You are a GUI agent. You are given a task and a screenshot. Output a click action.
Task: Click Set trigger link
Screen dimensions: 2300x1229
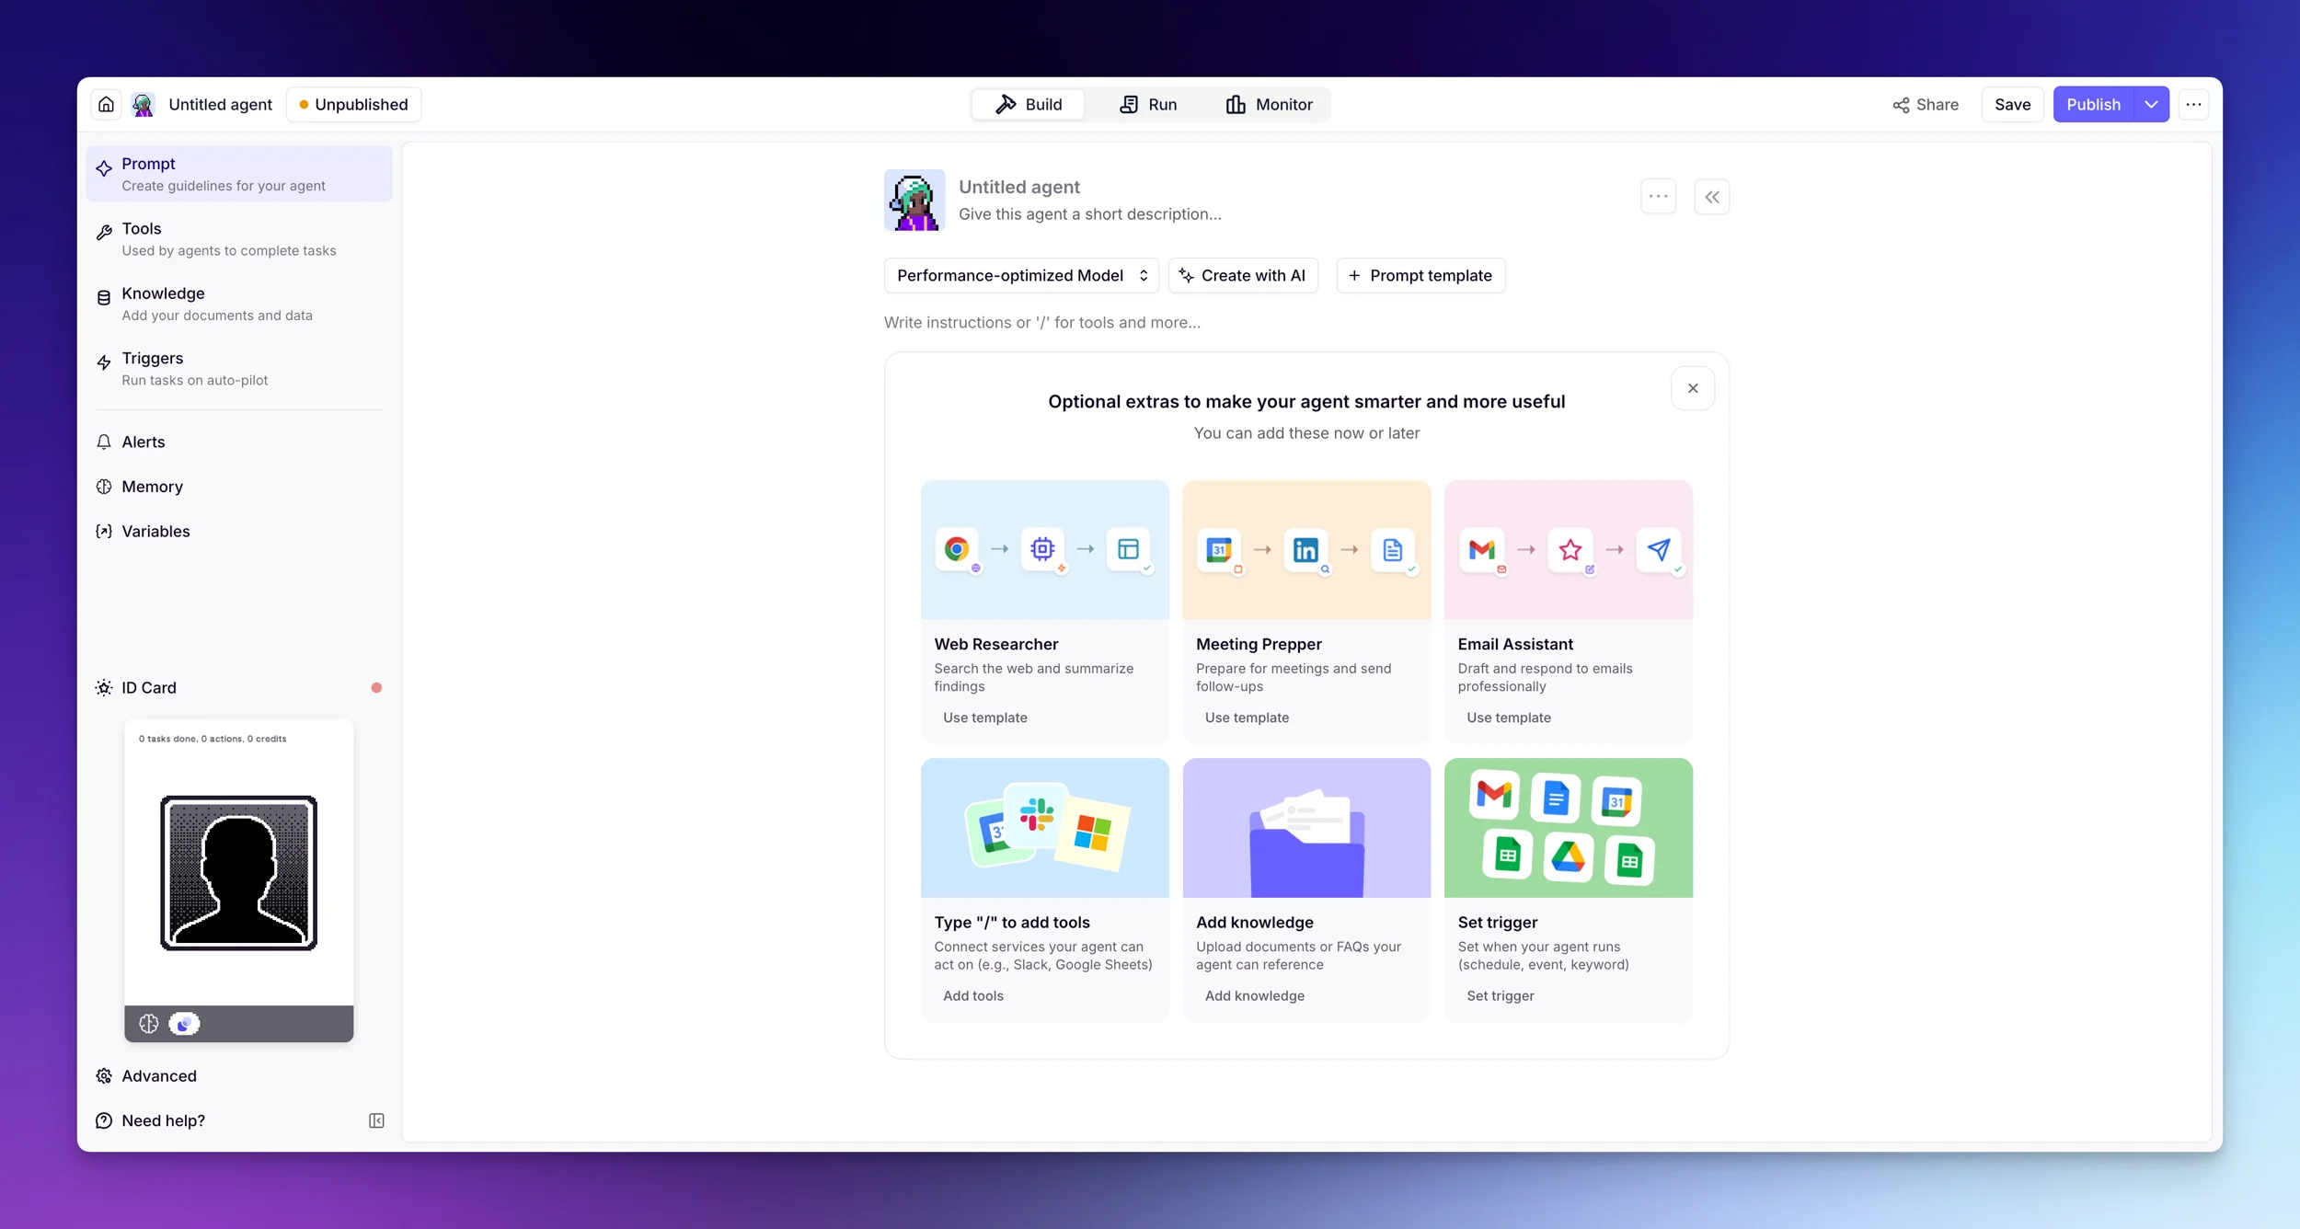(x=1500, y=996)
